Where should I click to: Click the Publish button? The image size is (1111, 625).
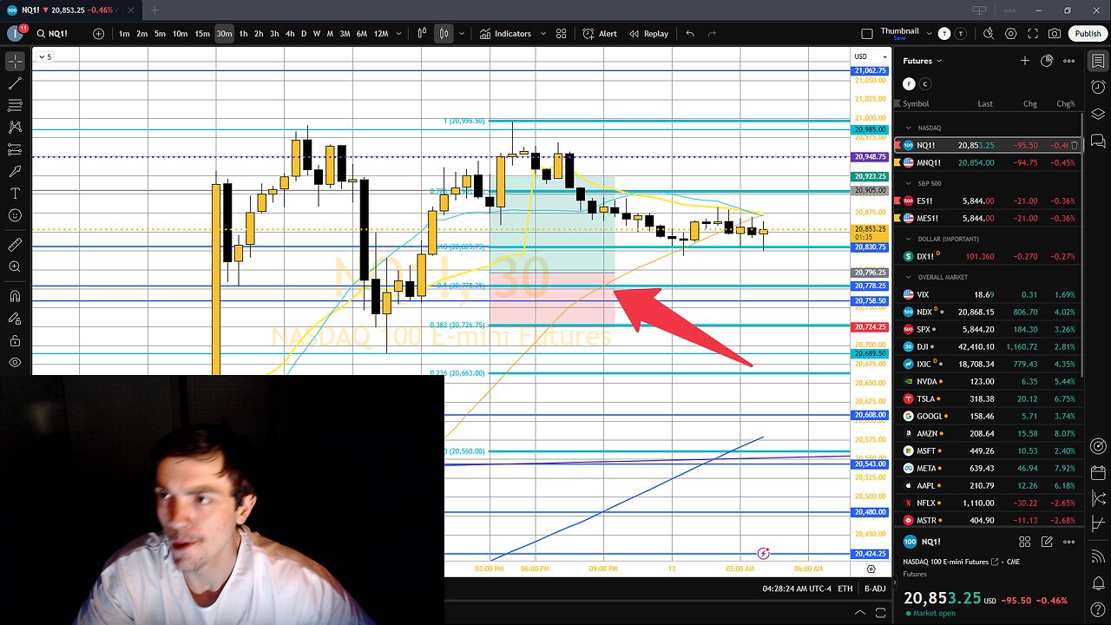pyautogui.click(x=1088, y=34)
